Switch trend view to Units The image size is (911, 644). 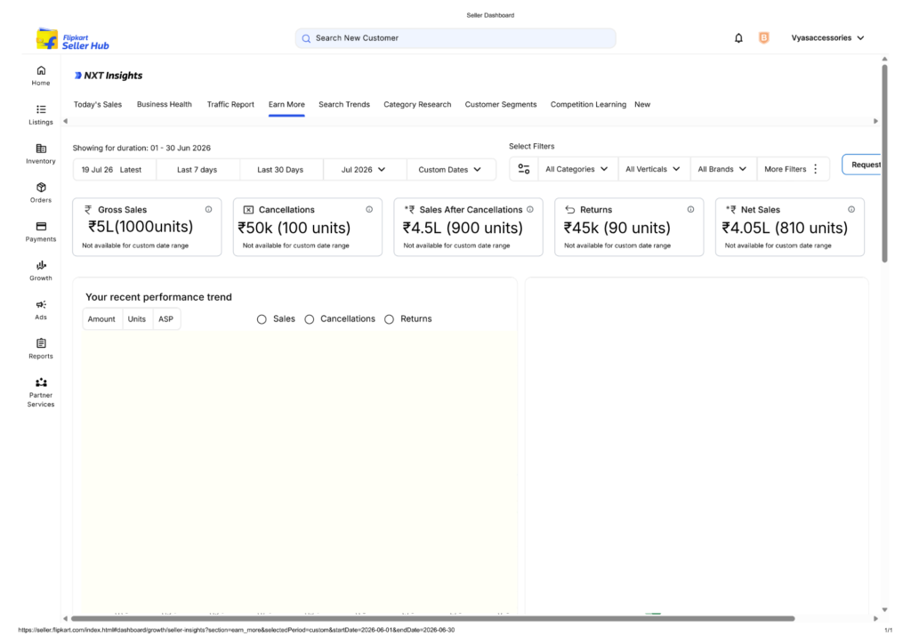point(137,319)
